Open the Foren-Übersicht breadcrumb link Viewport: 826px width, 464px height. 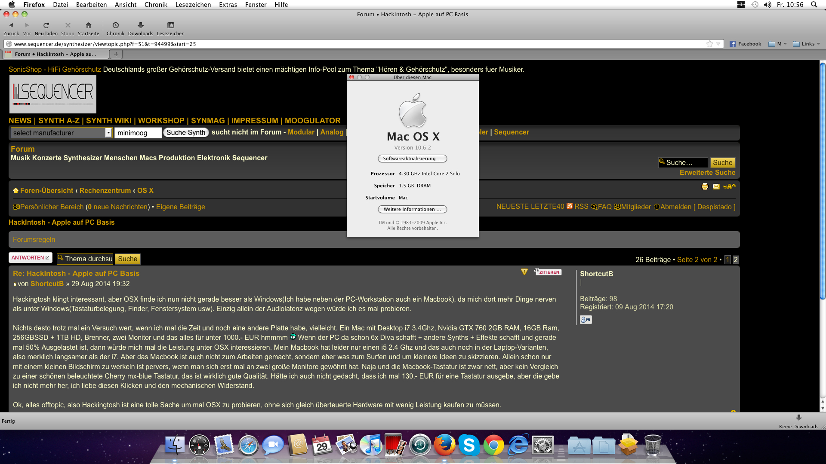[46, 190]
